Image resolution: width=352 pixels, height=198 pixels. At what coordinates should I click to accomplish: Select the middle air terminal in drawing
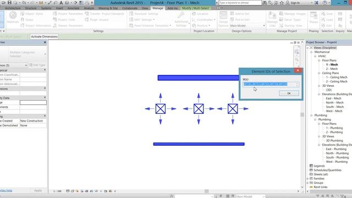(199, 109)
